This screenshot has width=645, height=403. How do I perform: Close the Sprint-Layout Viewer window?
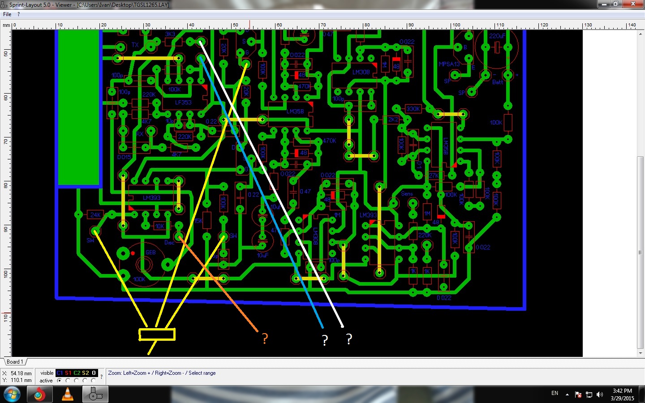[633, 4]
